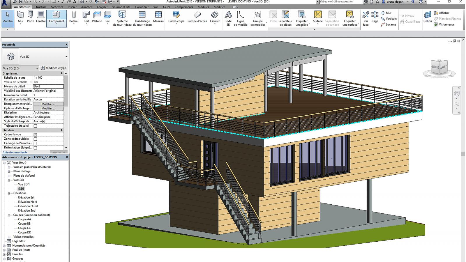Open the Insérer ribbon tab
Screen dimensions: 466x262
point(72,7)
